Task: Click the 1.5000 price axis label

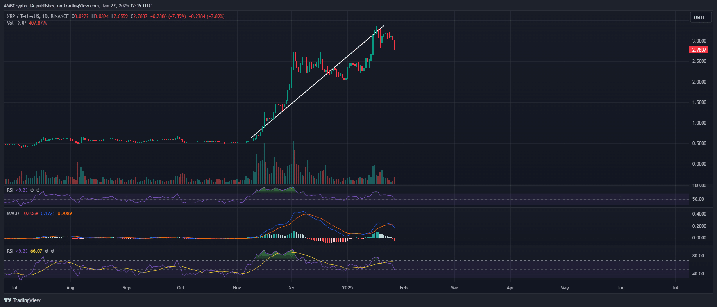Action: pyautogui.click(x=699, y=102)
